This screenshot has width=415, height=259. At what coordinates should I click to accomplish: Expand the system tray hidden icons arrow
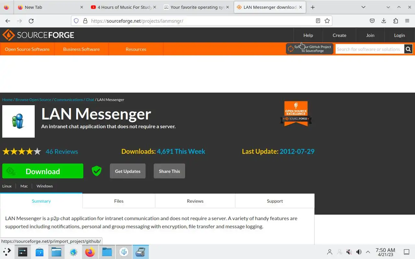tap(368, 252)
